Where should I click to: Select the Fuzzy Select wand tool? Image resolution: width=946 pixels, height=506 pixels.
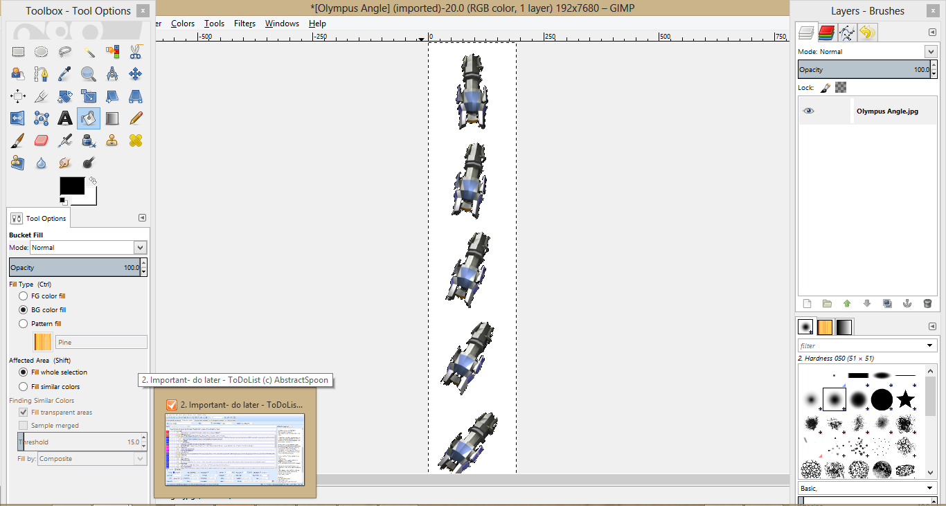pos(89,52)
